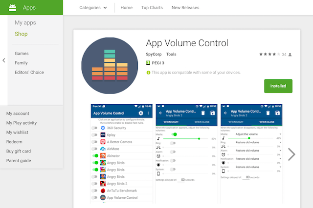Open third screenshot showing When Close tab
The image size is (313, 208).
click(251, 153)
